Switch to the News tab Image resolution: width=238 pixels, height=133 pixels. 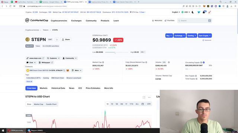(72, 88)
